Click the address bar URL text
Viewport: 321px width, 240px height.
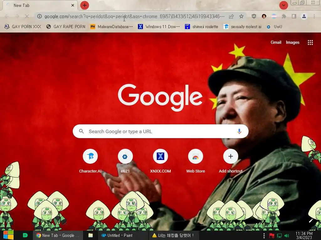click(x=134, y=16)
